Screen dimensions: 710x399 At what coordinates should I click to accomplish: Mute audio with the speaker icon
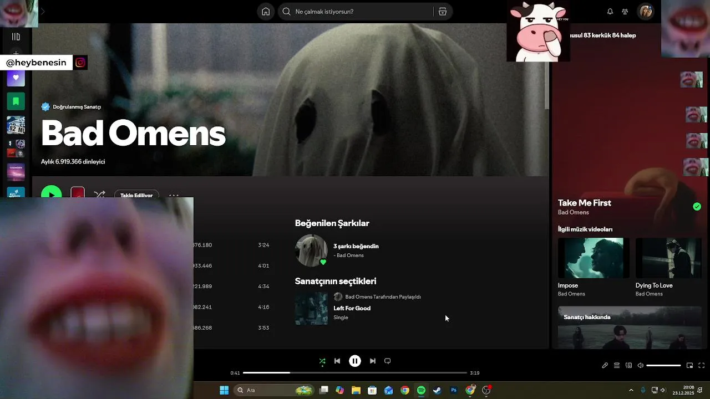641,365
